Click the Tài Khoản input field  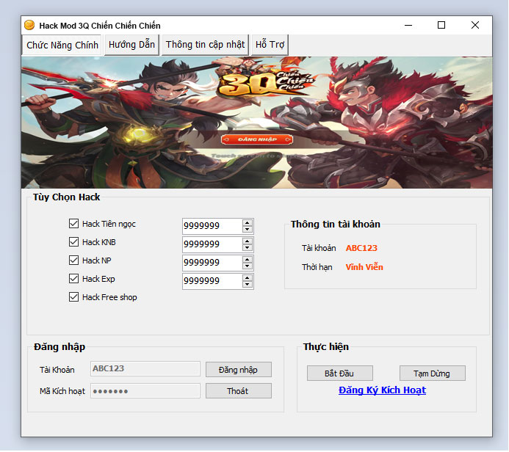pos(145,369)
